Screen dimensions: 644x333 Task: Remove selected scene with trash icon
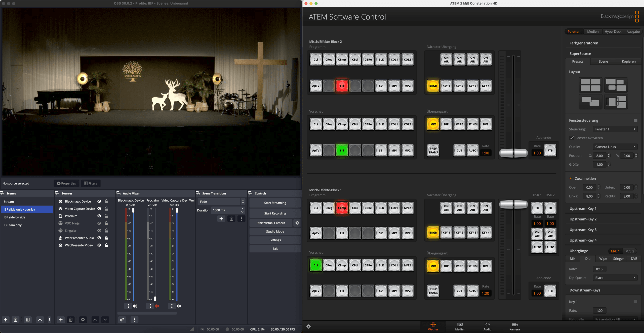pyautogui.click(x=16, y=320)
